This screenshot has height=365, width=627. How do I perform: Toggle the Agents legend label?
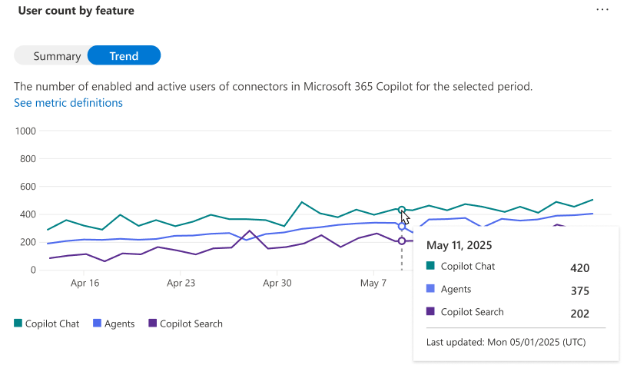tap(120, 324)
